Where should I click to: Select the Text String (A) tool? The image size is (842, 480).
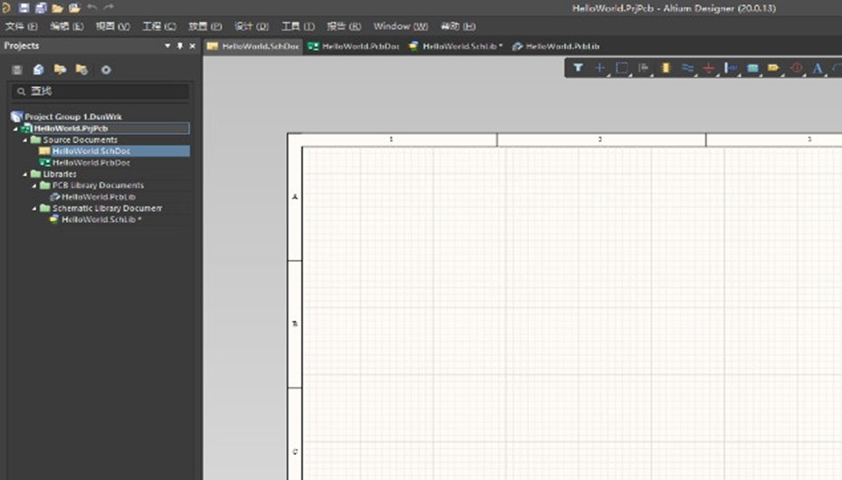818,68
